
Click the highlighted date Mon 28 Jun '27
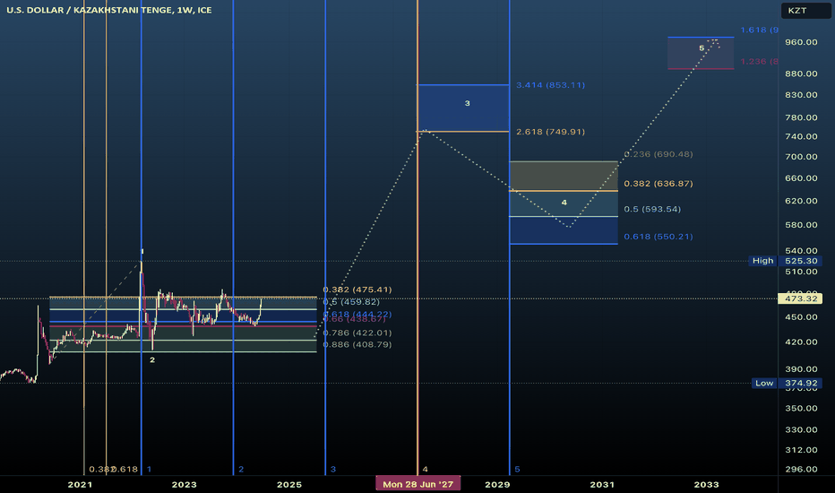click(x=418, y=484)
